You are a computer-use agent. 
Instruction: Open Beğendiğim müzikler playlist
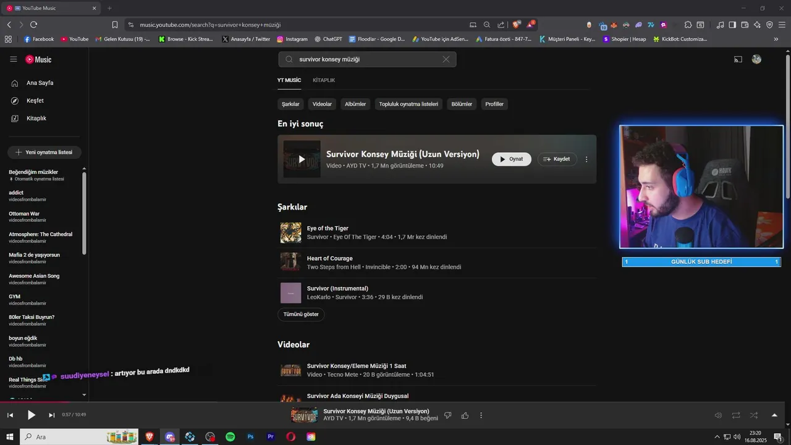[x=33, y=172]
